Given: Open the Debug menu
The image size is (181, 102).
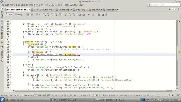Looking at the screenshot, I should point(52,5).
